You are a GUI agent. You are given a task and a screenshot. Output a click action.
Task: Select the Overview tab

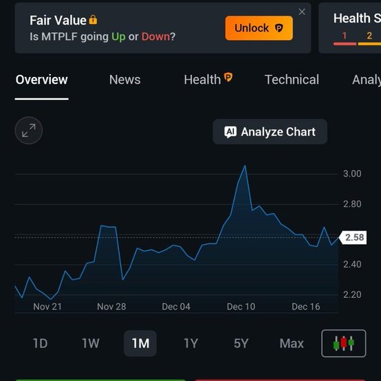[41, 80]
